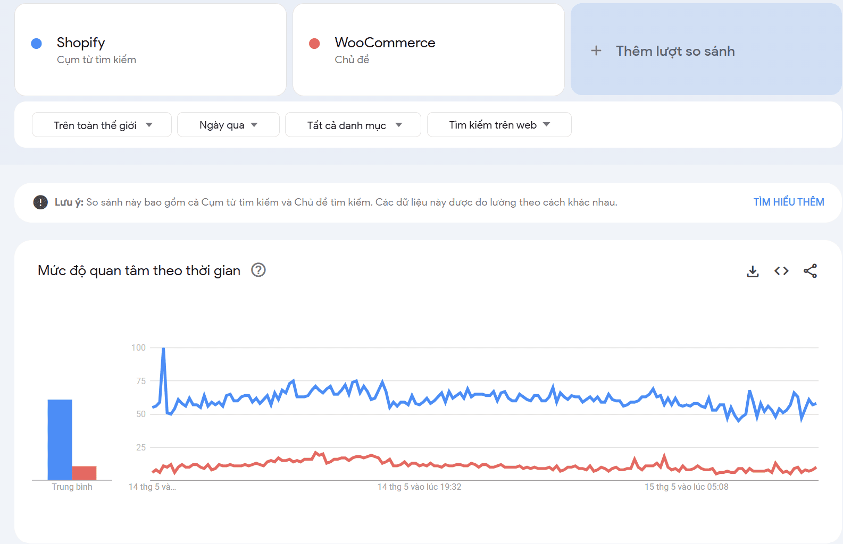
Task: Click the plus icon to add comparison
Action: coord(596,51)
